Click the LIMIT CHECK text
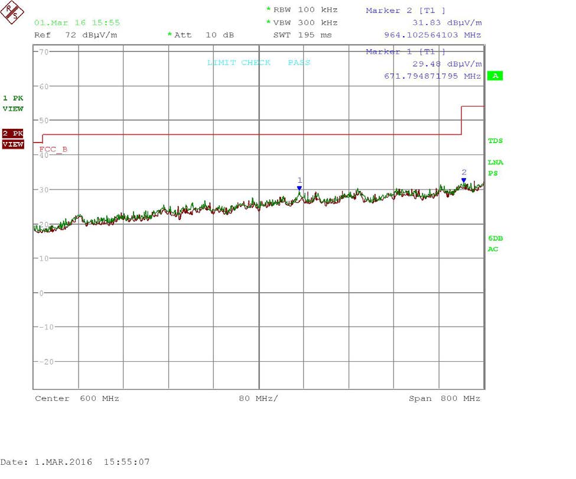Viewport: 576px width, 479px height. click(239, 62)
